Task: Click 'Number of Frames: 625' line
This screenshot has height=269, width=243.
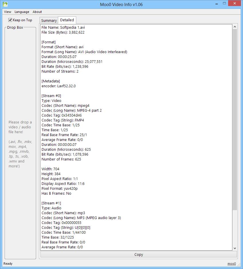Action: point(61,159)
